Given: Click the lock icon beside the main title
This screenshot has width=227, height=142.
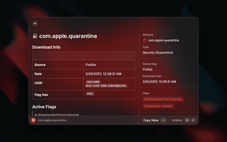Looking at the screenshot, I should pos(35,36).
